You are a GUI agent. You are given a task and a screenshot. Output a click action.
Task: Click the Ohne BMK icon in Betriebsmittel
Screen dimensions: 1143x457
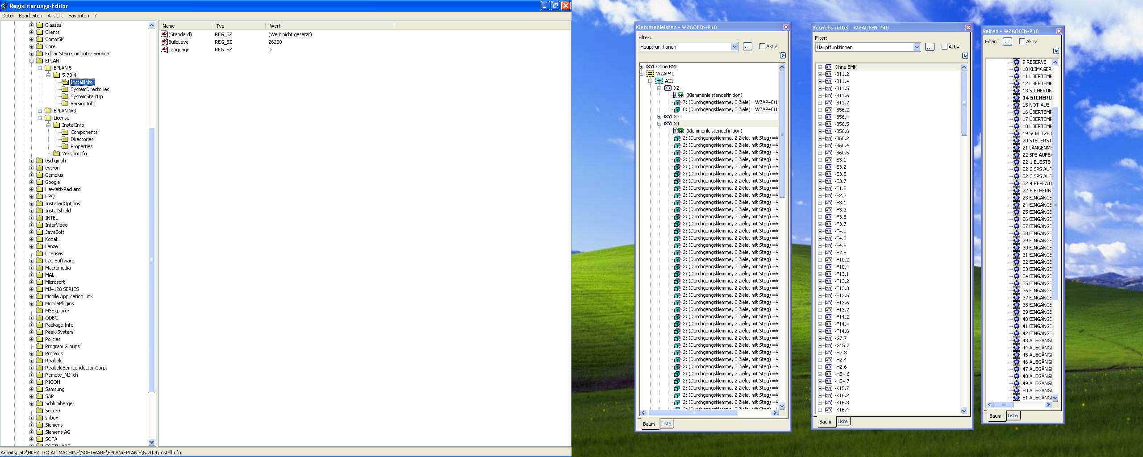tap(829, 67)
